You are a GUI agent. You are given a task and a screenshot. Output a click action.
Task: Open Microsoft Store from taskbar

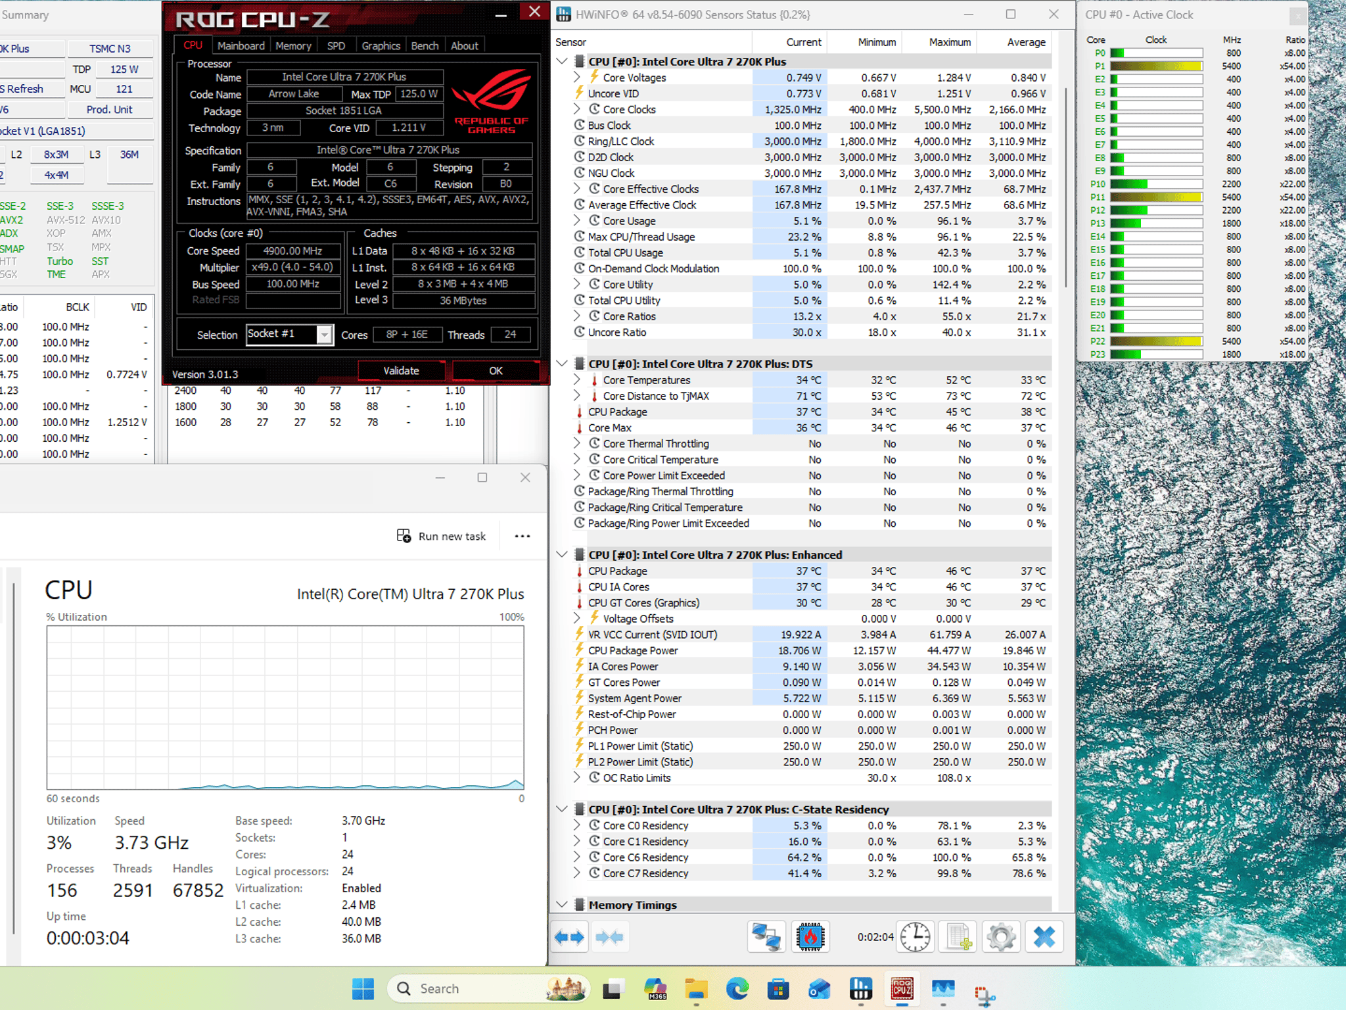778,988
